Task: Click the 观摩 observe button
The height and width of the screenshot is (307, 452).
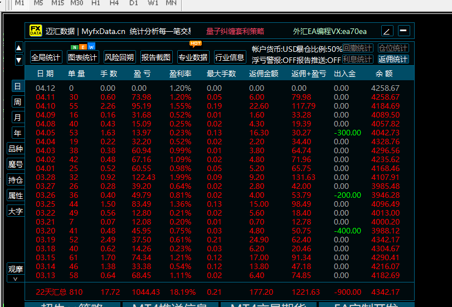Action: tap(16, 269)
